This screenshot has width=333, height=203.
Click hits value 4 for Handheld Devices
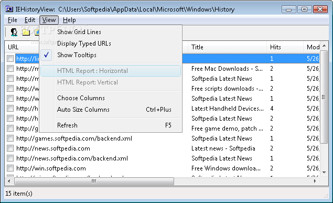tap(272, 109)
